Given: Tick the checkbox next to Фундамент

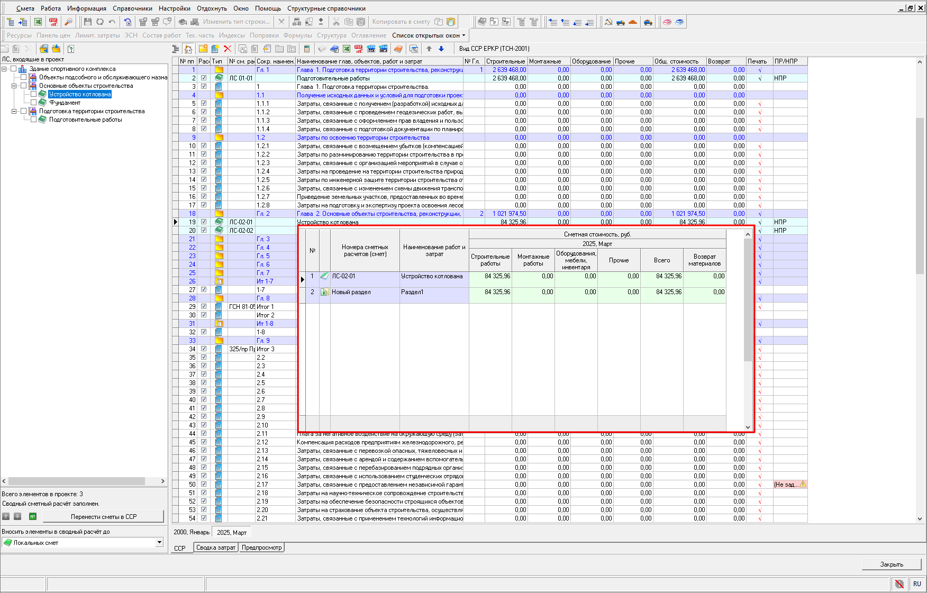Looking at the screenshot, I should click(x=33, y=103).
